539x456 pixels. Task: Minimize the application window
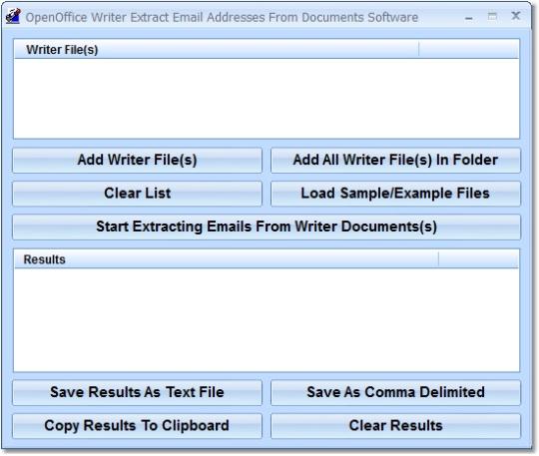pos(469,17)
